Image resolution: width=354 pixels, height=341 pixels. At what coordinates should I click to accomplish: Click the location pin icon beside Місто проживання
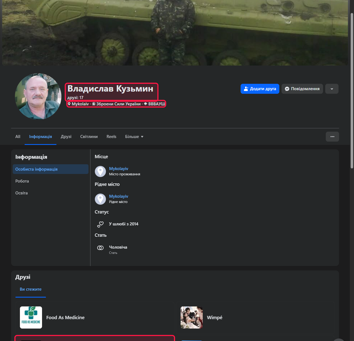tap(100, 171)
